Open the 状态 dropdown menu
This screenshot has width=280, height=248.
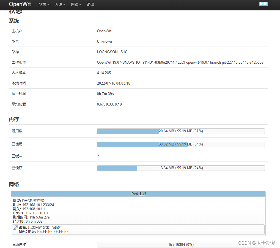44,4
